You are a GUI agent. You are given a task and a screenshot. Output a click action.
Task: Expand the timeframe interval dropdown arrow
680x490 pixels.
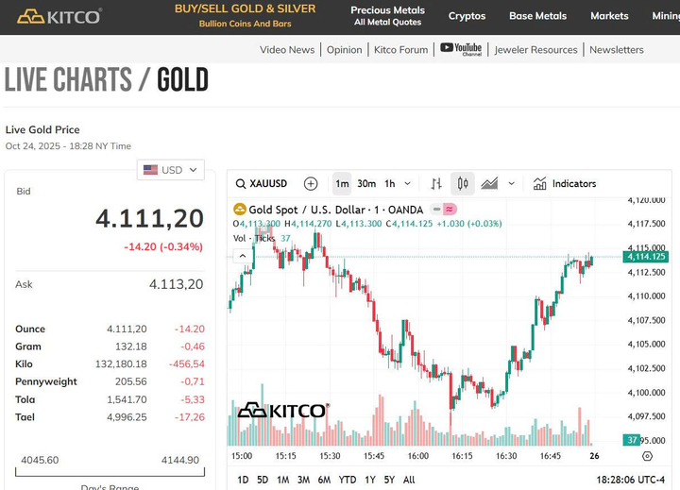(x=408, y=184)
